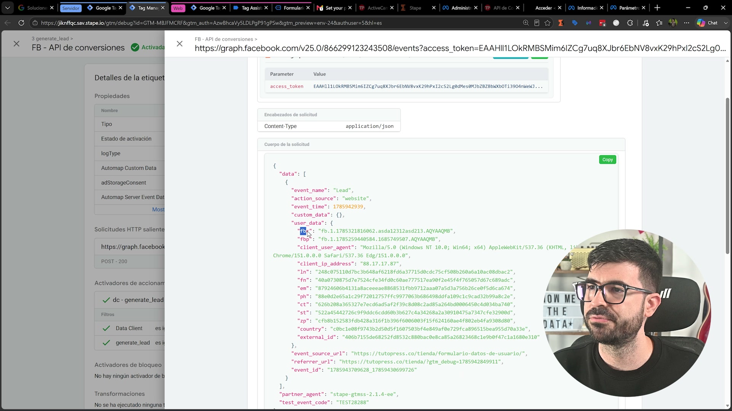The width and height of the screenshot is (732, 411).
Task: Open the red badge extension icon
Action: point(602,23)
